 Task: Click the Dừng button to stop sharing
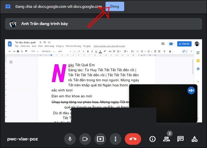coord(114,6)
